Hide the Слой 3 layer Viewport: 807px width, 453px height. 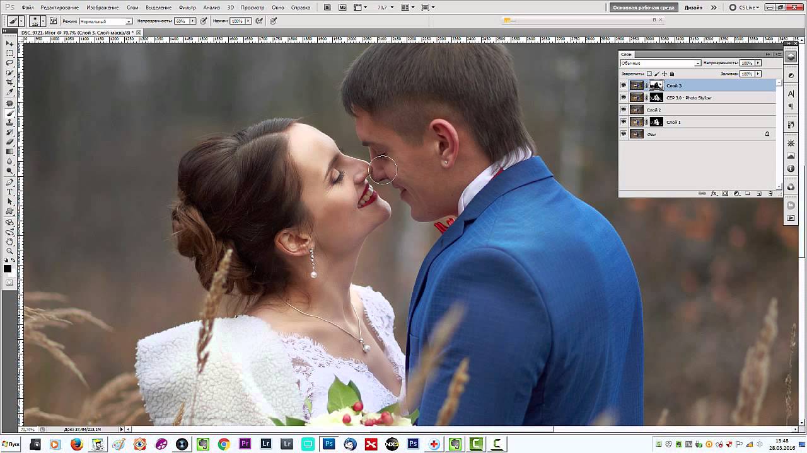[x=624, y=86]
